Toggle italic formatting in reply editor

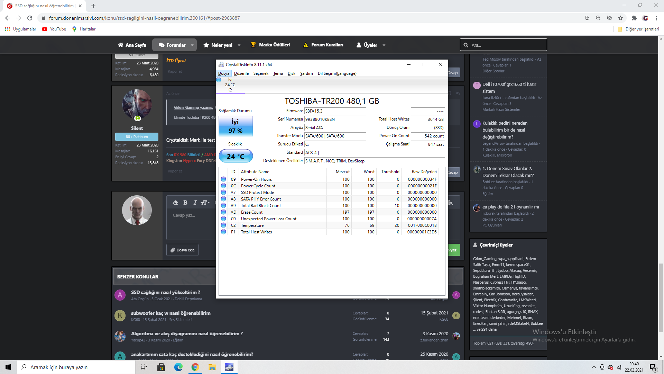click(x=195, y=203)
